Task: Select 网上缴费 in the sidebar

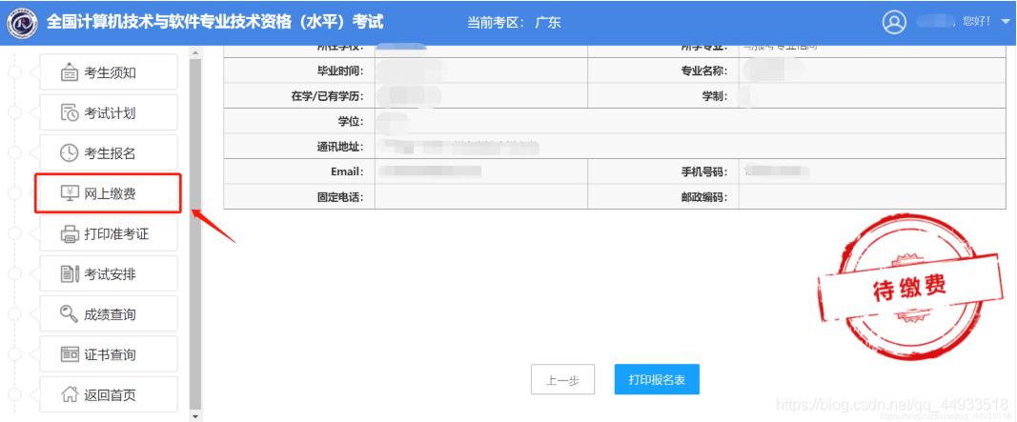Action: pos(109,193)
